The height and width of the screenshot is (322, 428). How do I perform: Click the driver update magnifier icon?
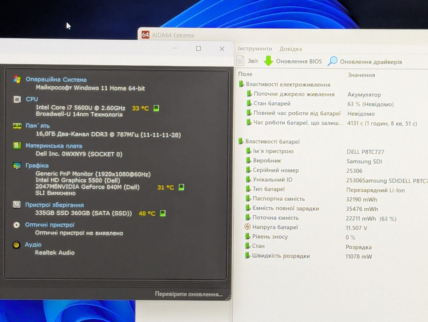click(x=332, y=61)
